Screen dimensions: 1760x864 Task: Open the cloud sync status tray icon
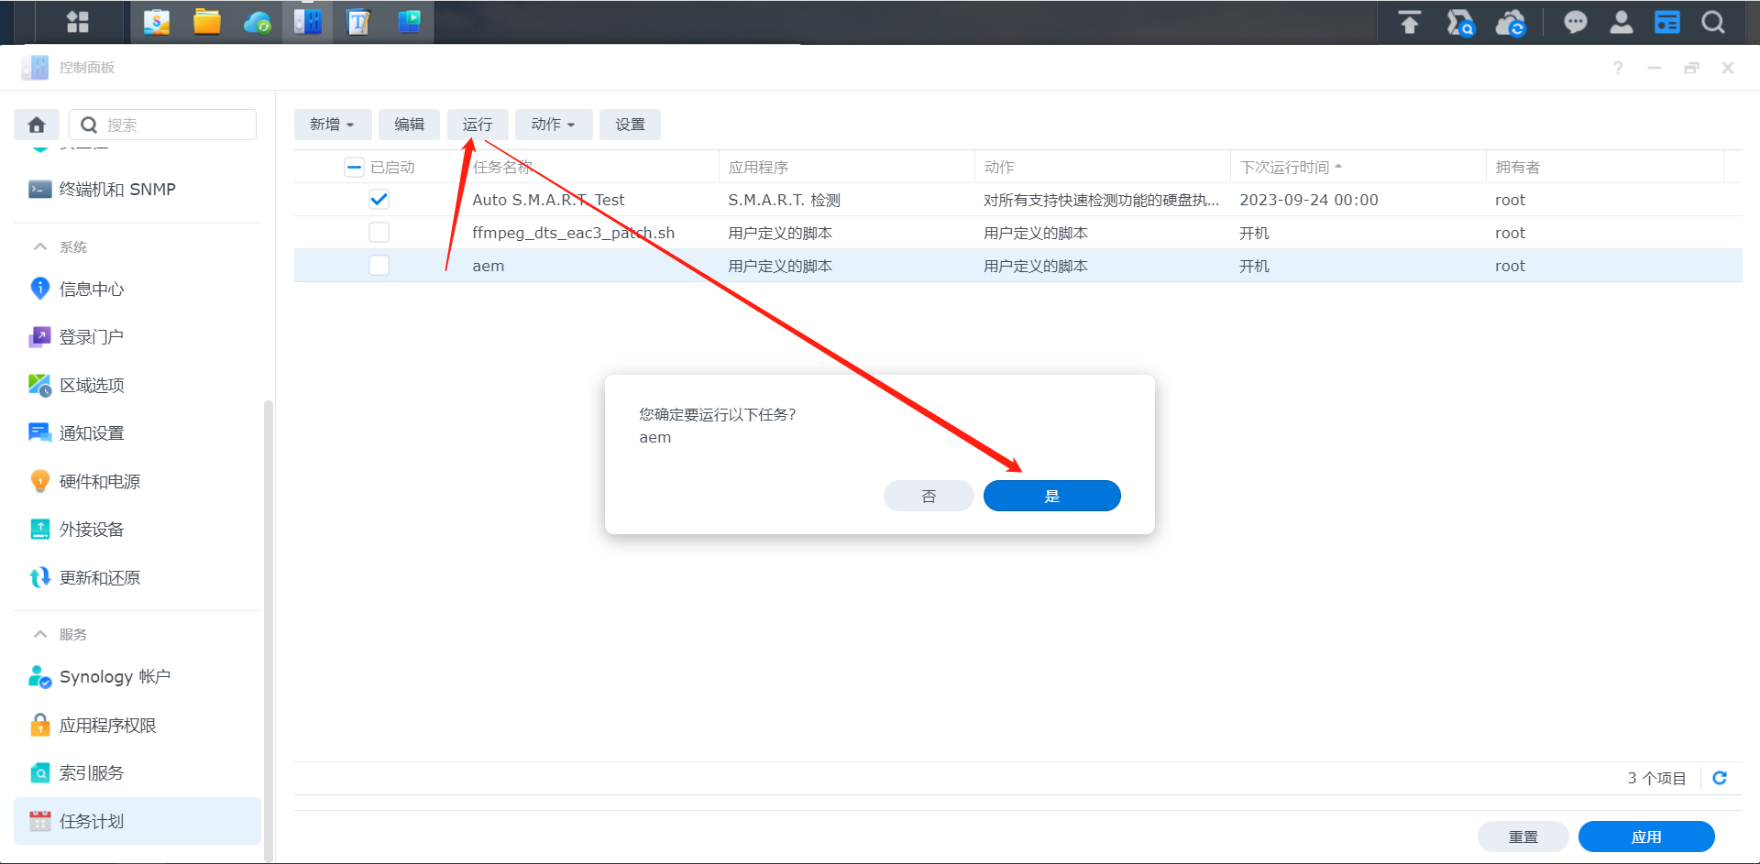coord(1511,22)
